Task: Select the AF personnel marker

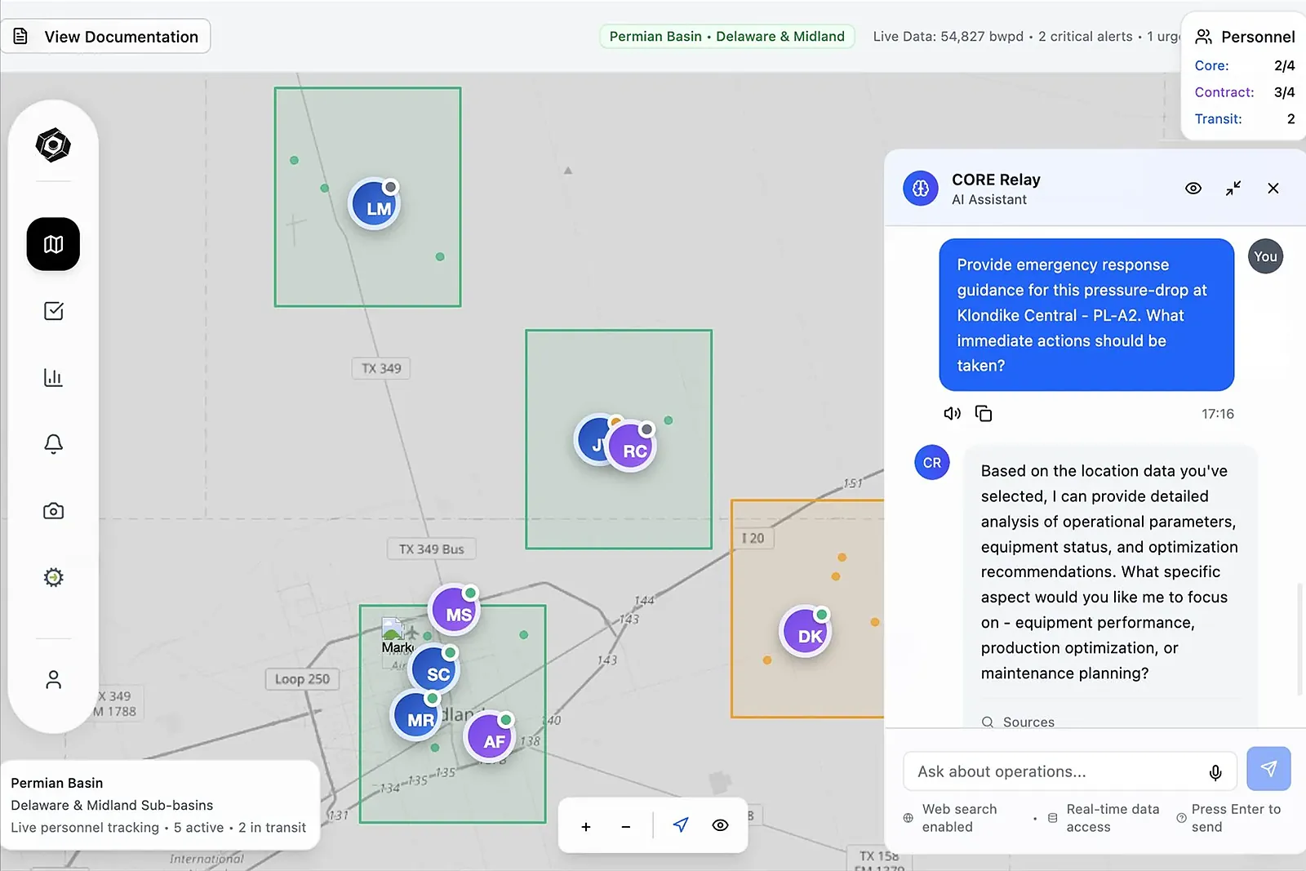Action: [490, 737]
